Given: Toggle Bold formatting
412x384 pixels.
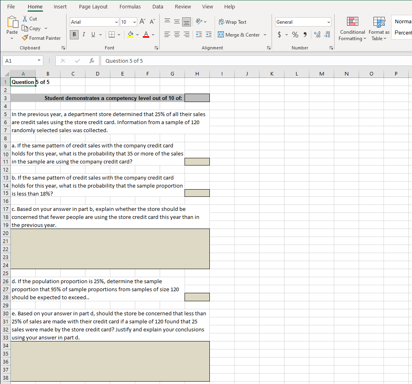Looking at the screenshot, I should 74,35.
